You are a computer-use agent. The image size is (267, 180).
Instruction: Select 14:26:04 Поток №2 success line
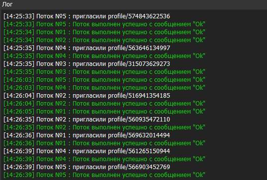(104, 104)
